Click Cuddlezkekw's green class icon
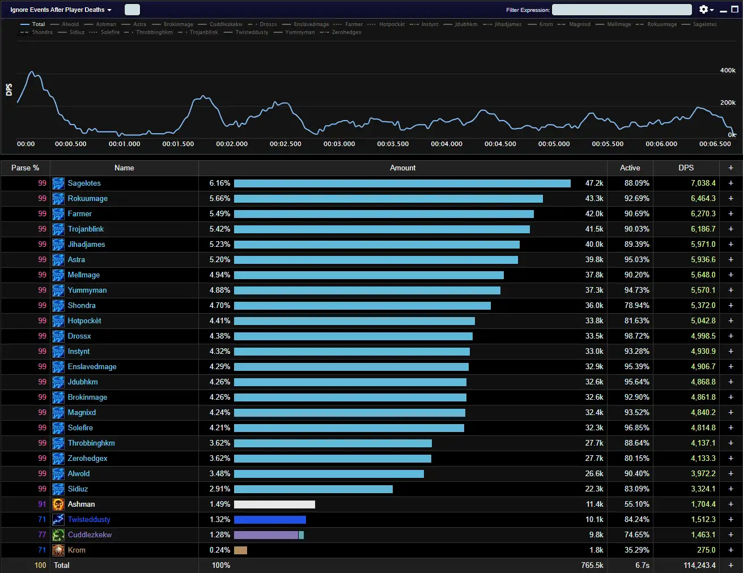Viewport: 743px width, 573px height. [58, 535]
